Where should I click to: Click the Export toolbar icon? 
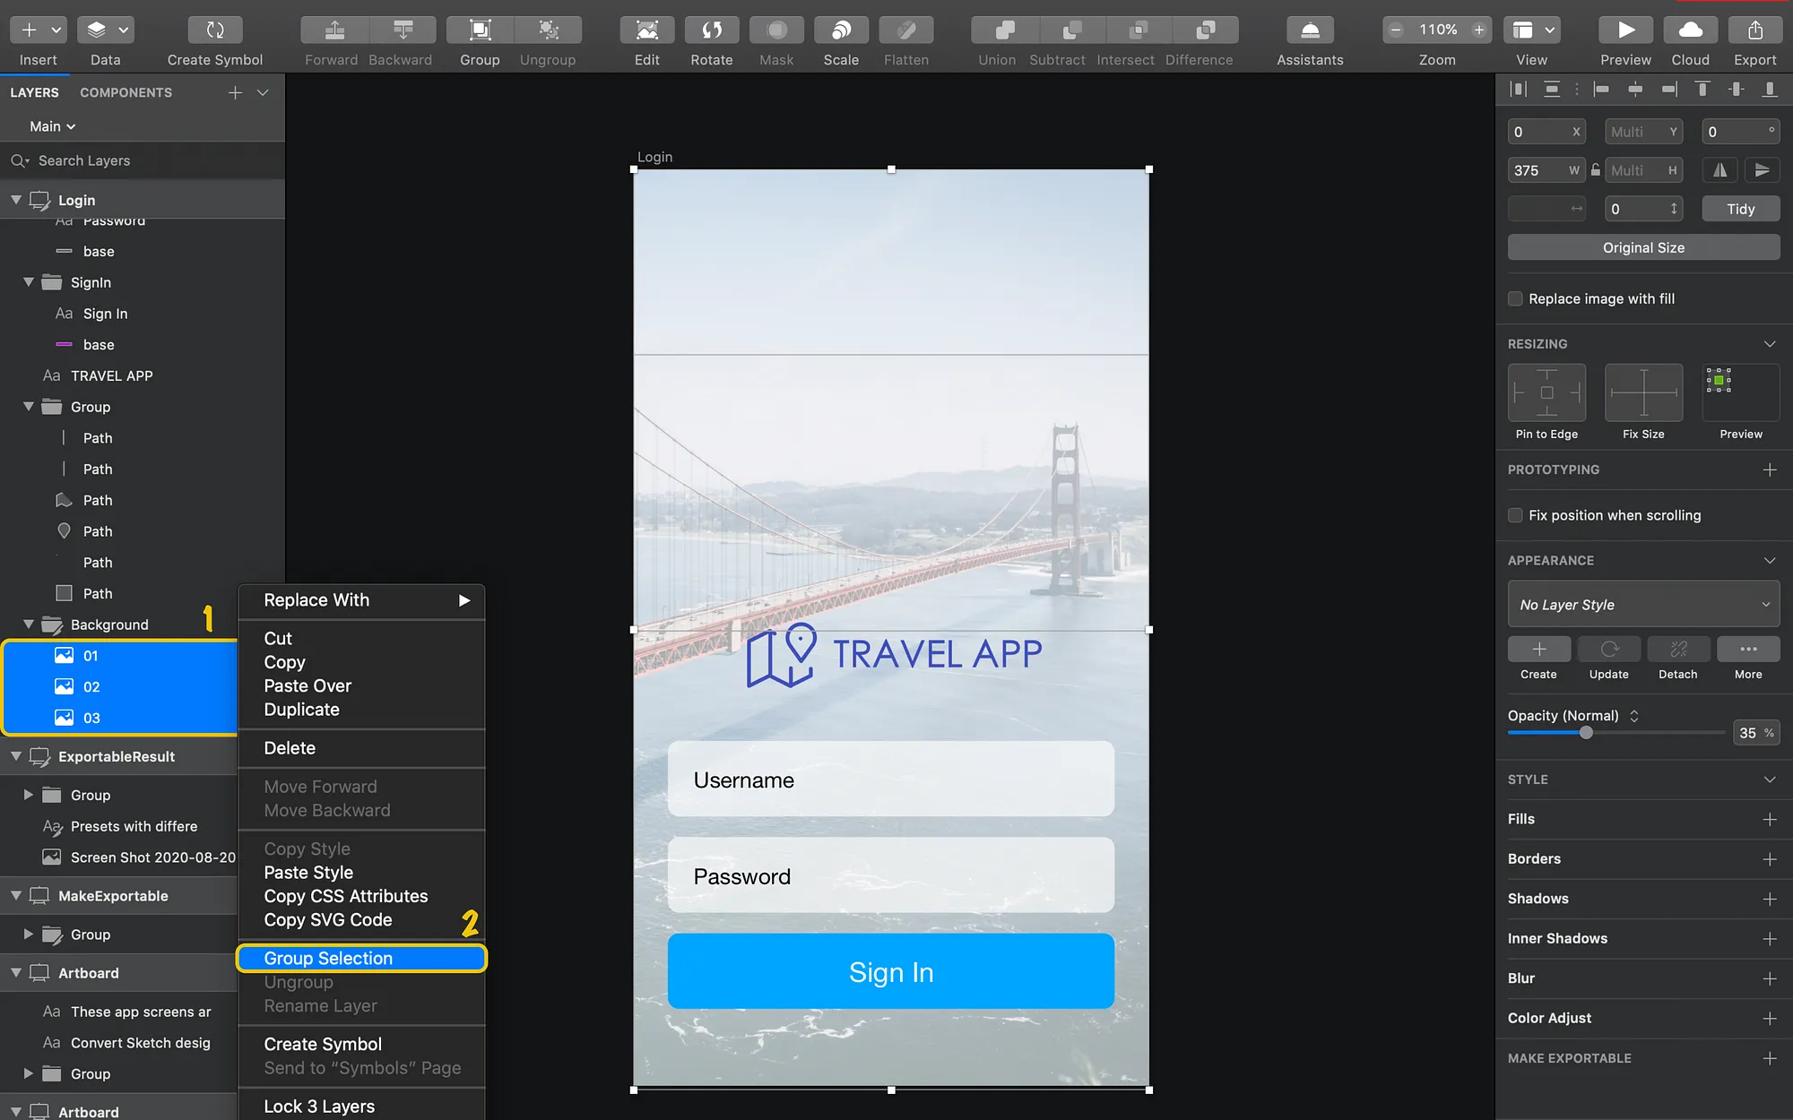[x=1754, y=30]
